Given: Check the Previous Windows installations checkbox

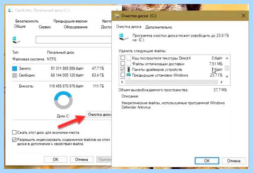Looking at the screenshot, I should coord(123,75).
